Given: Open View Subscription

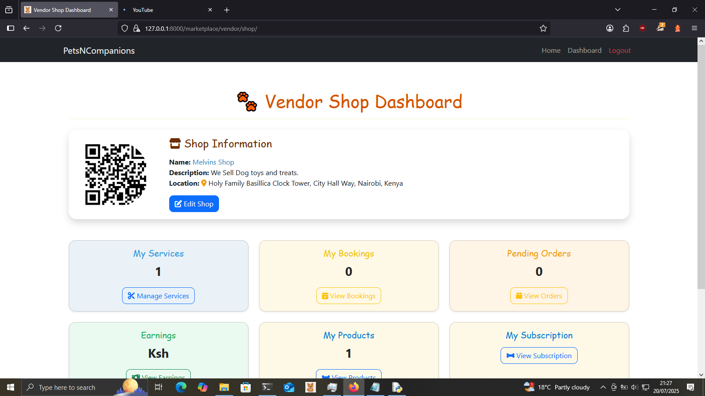Looking at the screenshot, I should tap(539, 356).
